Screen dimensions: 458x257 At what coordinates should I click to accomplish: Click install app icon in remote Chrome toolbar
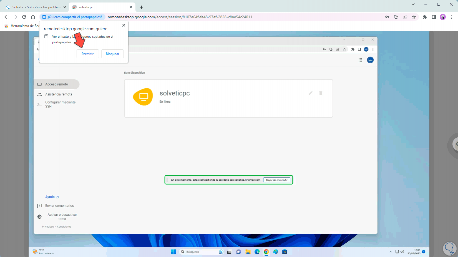[331, 49]
